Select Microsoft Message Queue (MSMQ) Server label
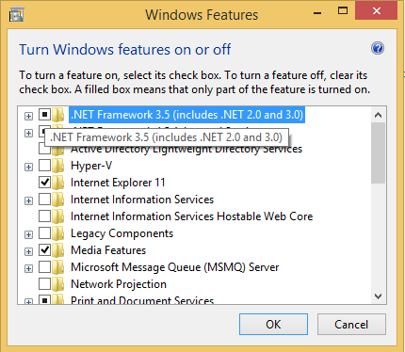Screen dimensions: 405x352 pos(175,267)
